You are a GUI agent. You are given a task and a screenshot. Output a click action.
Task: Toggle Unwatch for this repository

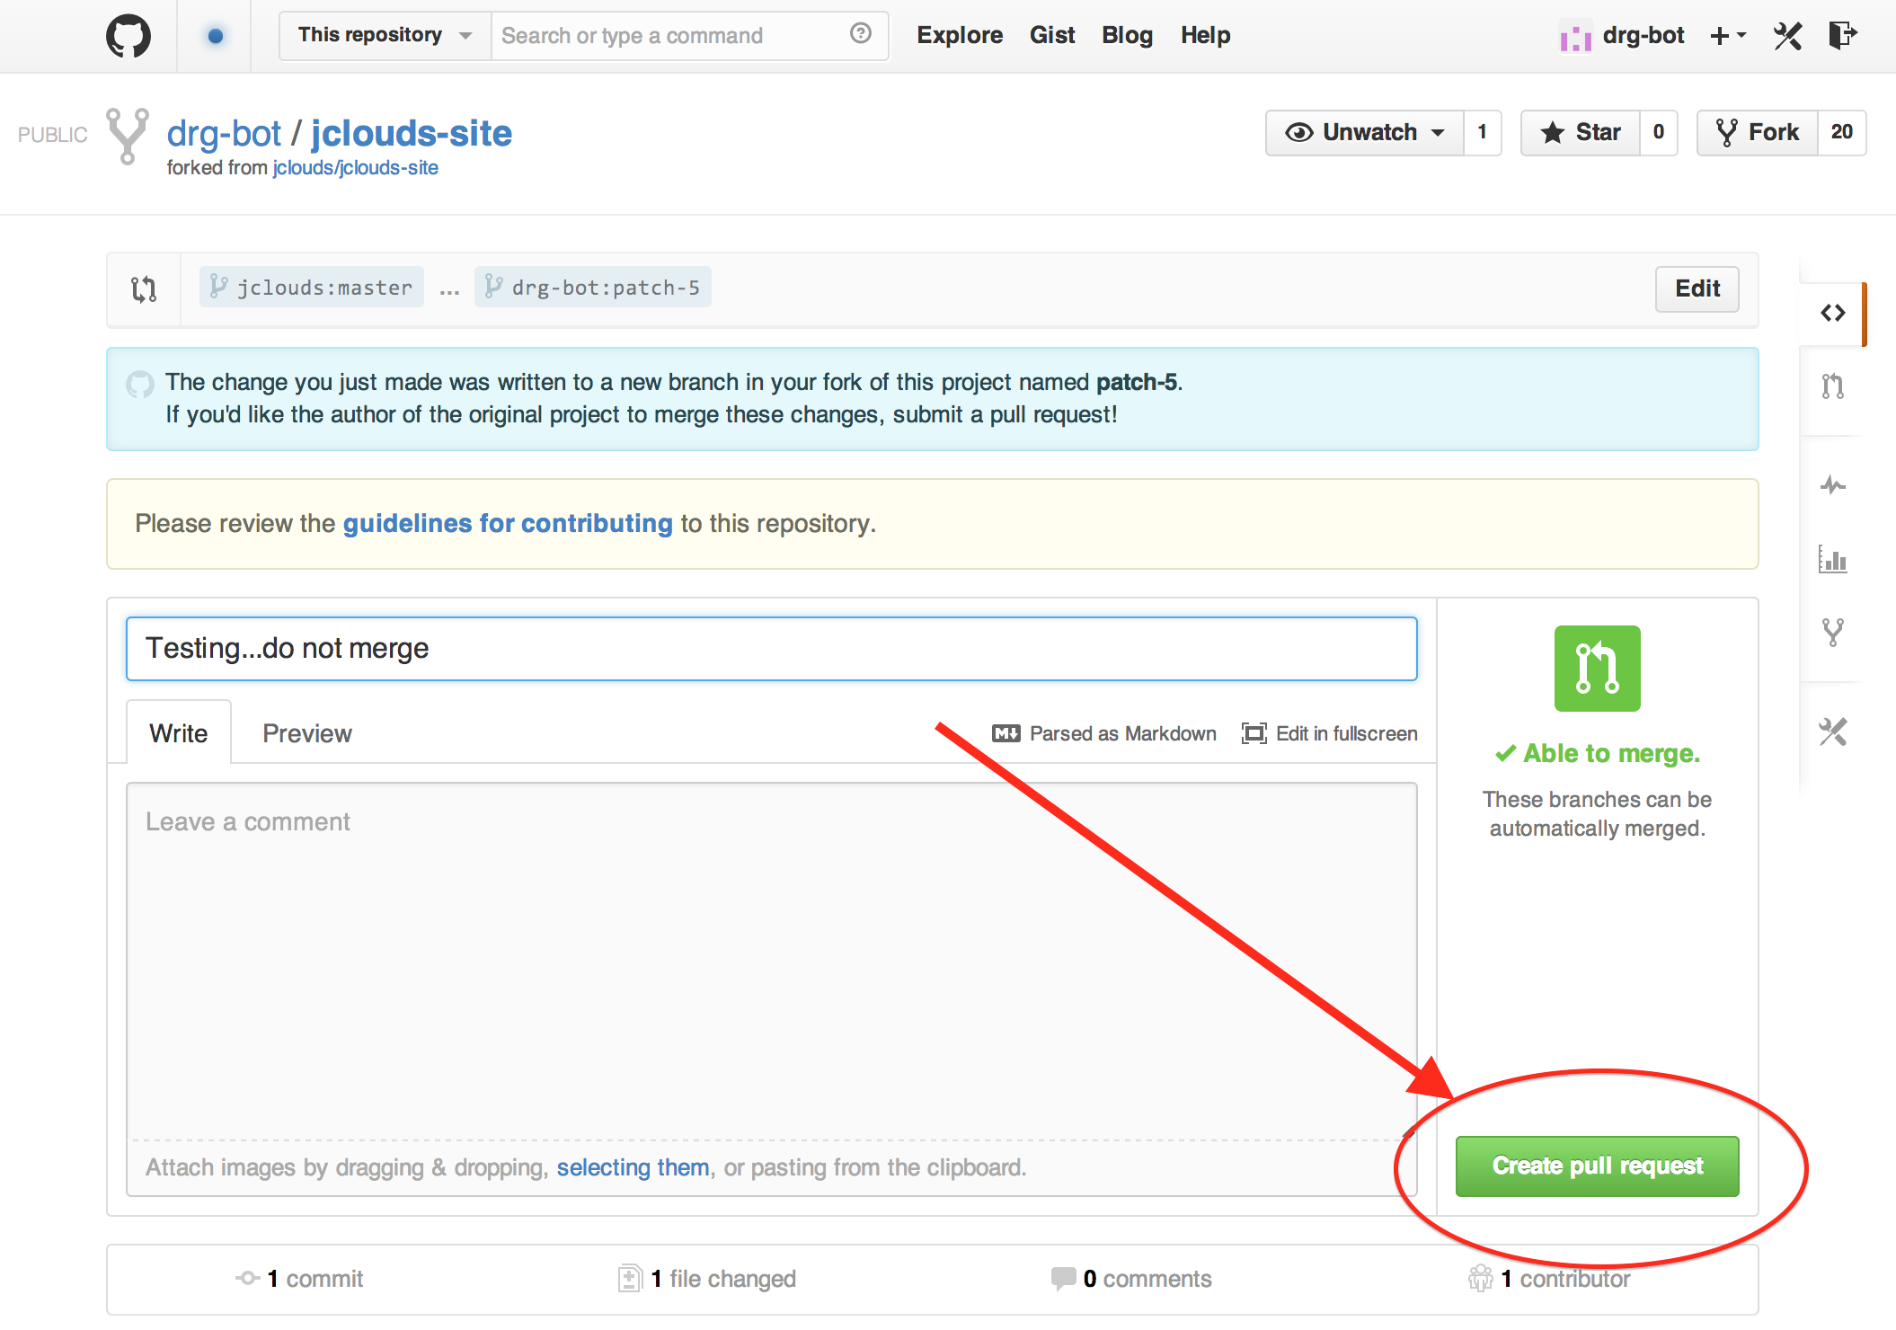tap(1365, 133)
